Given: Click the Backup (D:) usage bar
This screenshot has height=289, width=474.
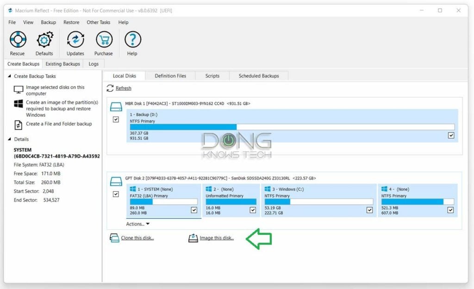Looking at the screenshot, I should 292,127.
